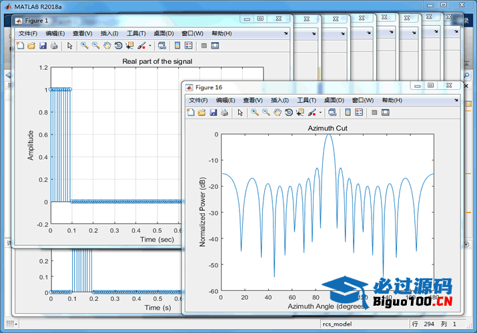
Task: Click Open File icon in Figure 1 toolbar
Action: [31, 45]
